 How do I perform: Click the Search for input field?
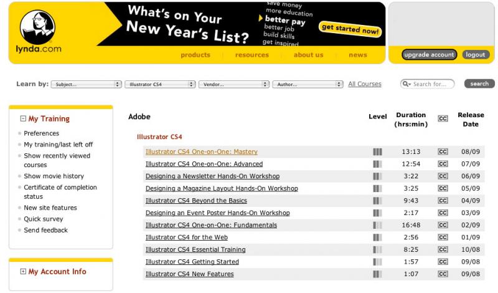[428, 84]
